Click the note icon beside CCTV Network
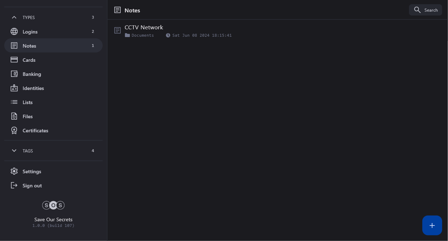 pos(117,30)
